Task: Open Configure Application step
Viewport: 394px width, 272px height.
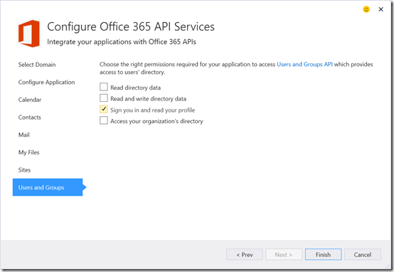Action: click(46, 83)
